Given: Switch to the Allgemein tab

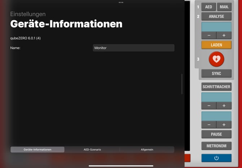Looking at the screenshot, I should (x=147, y=150).
